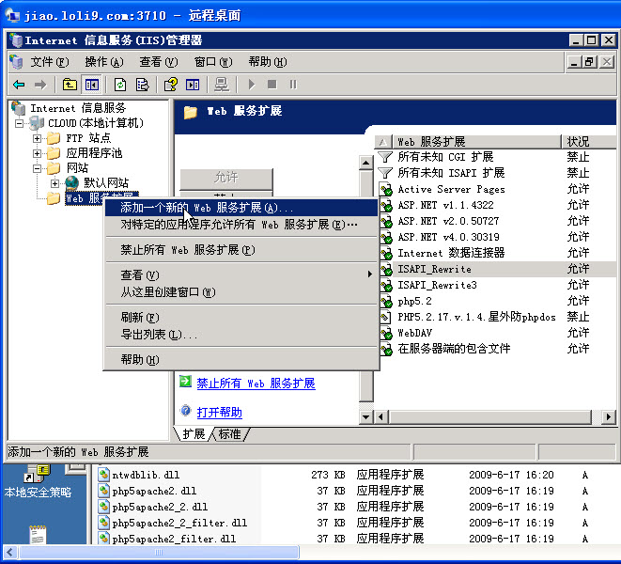Screen dimensions: 621x564
Task: Click the prohibited PHP5.2.17 extension icon
Action: pos(385,317)
